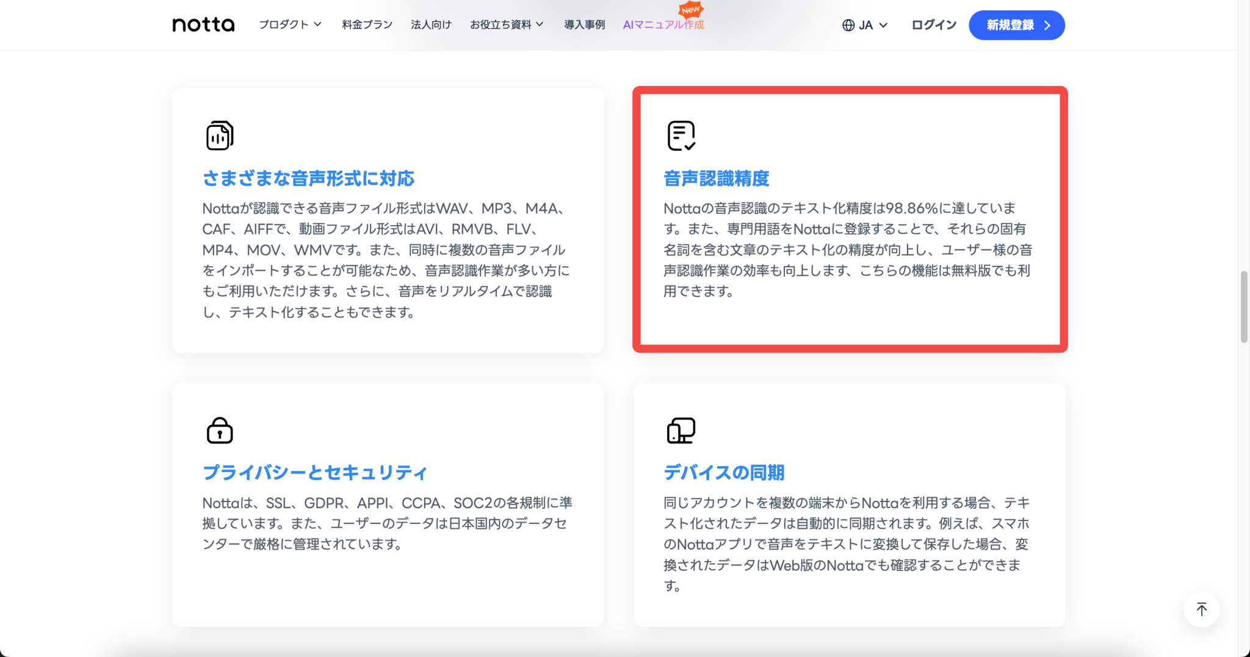Click the New badge on AIマニュアル作成
The image size is (1250, 657).
pyautogui.click(x=692, y=10)
